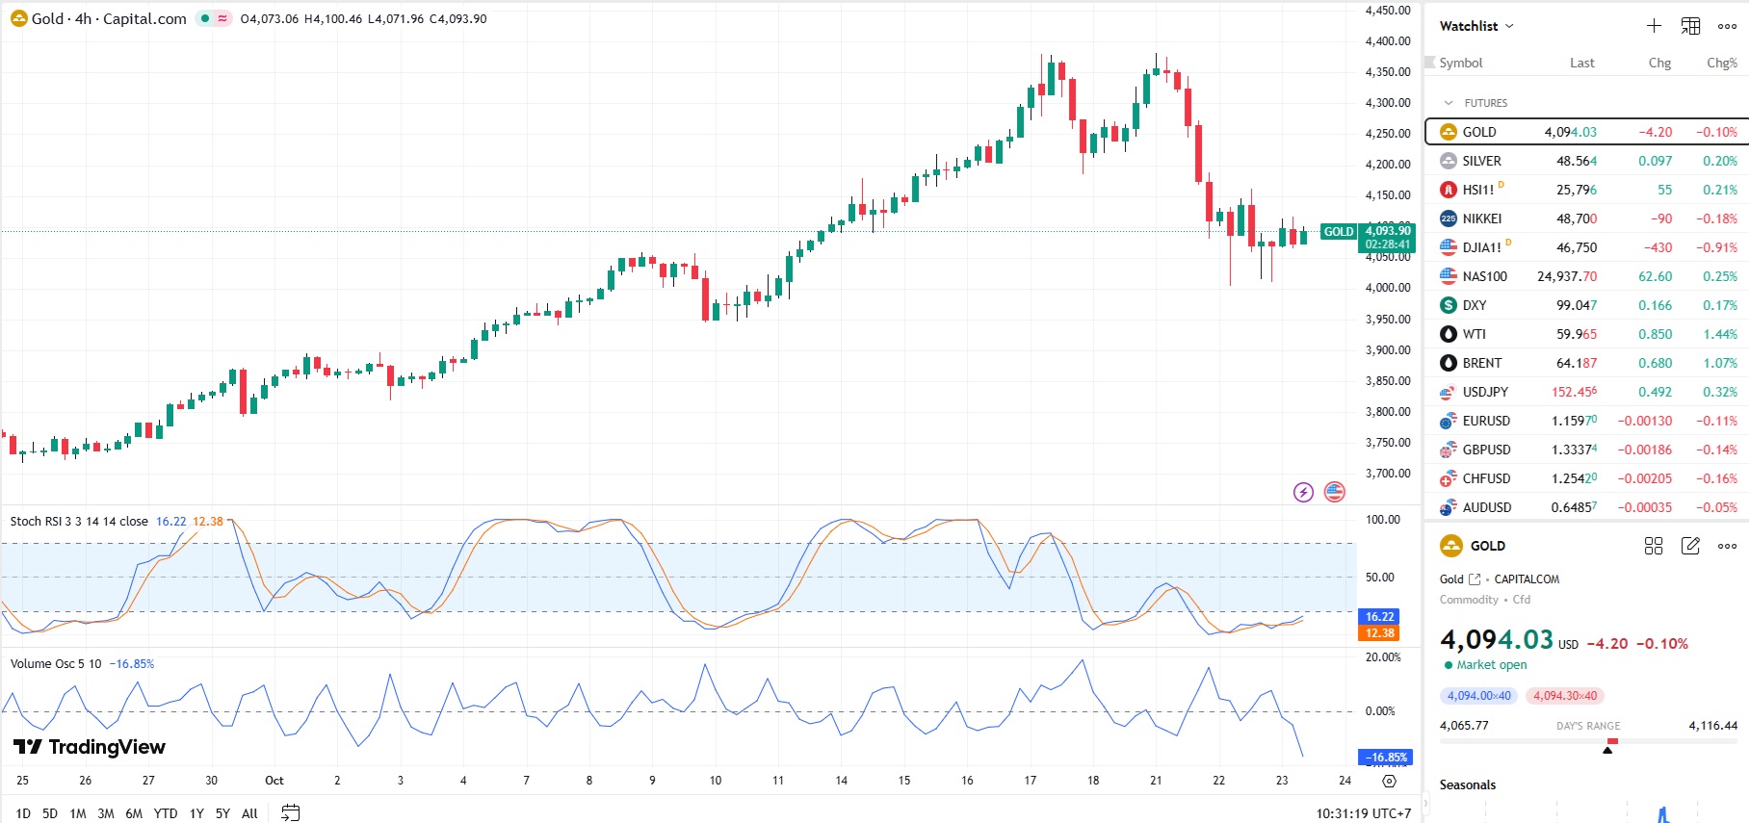Screen dimensions: 1749x823
Task: Open the advanced view table icon in Watchlist
Action: point(1690,26)
